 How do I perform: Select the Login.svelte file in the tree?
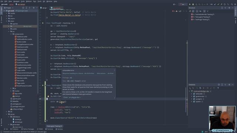coord(21,70)
